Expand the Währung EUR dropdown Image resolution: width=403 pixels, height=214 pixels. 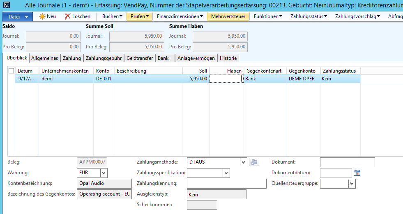104,173
